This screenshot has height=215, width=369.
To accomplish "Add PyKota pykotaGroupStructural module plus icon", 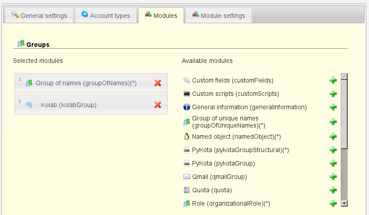I will pyautogui.click(x=333, y=150).
